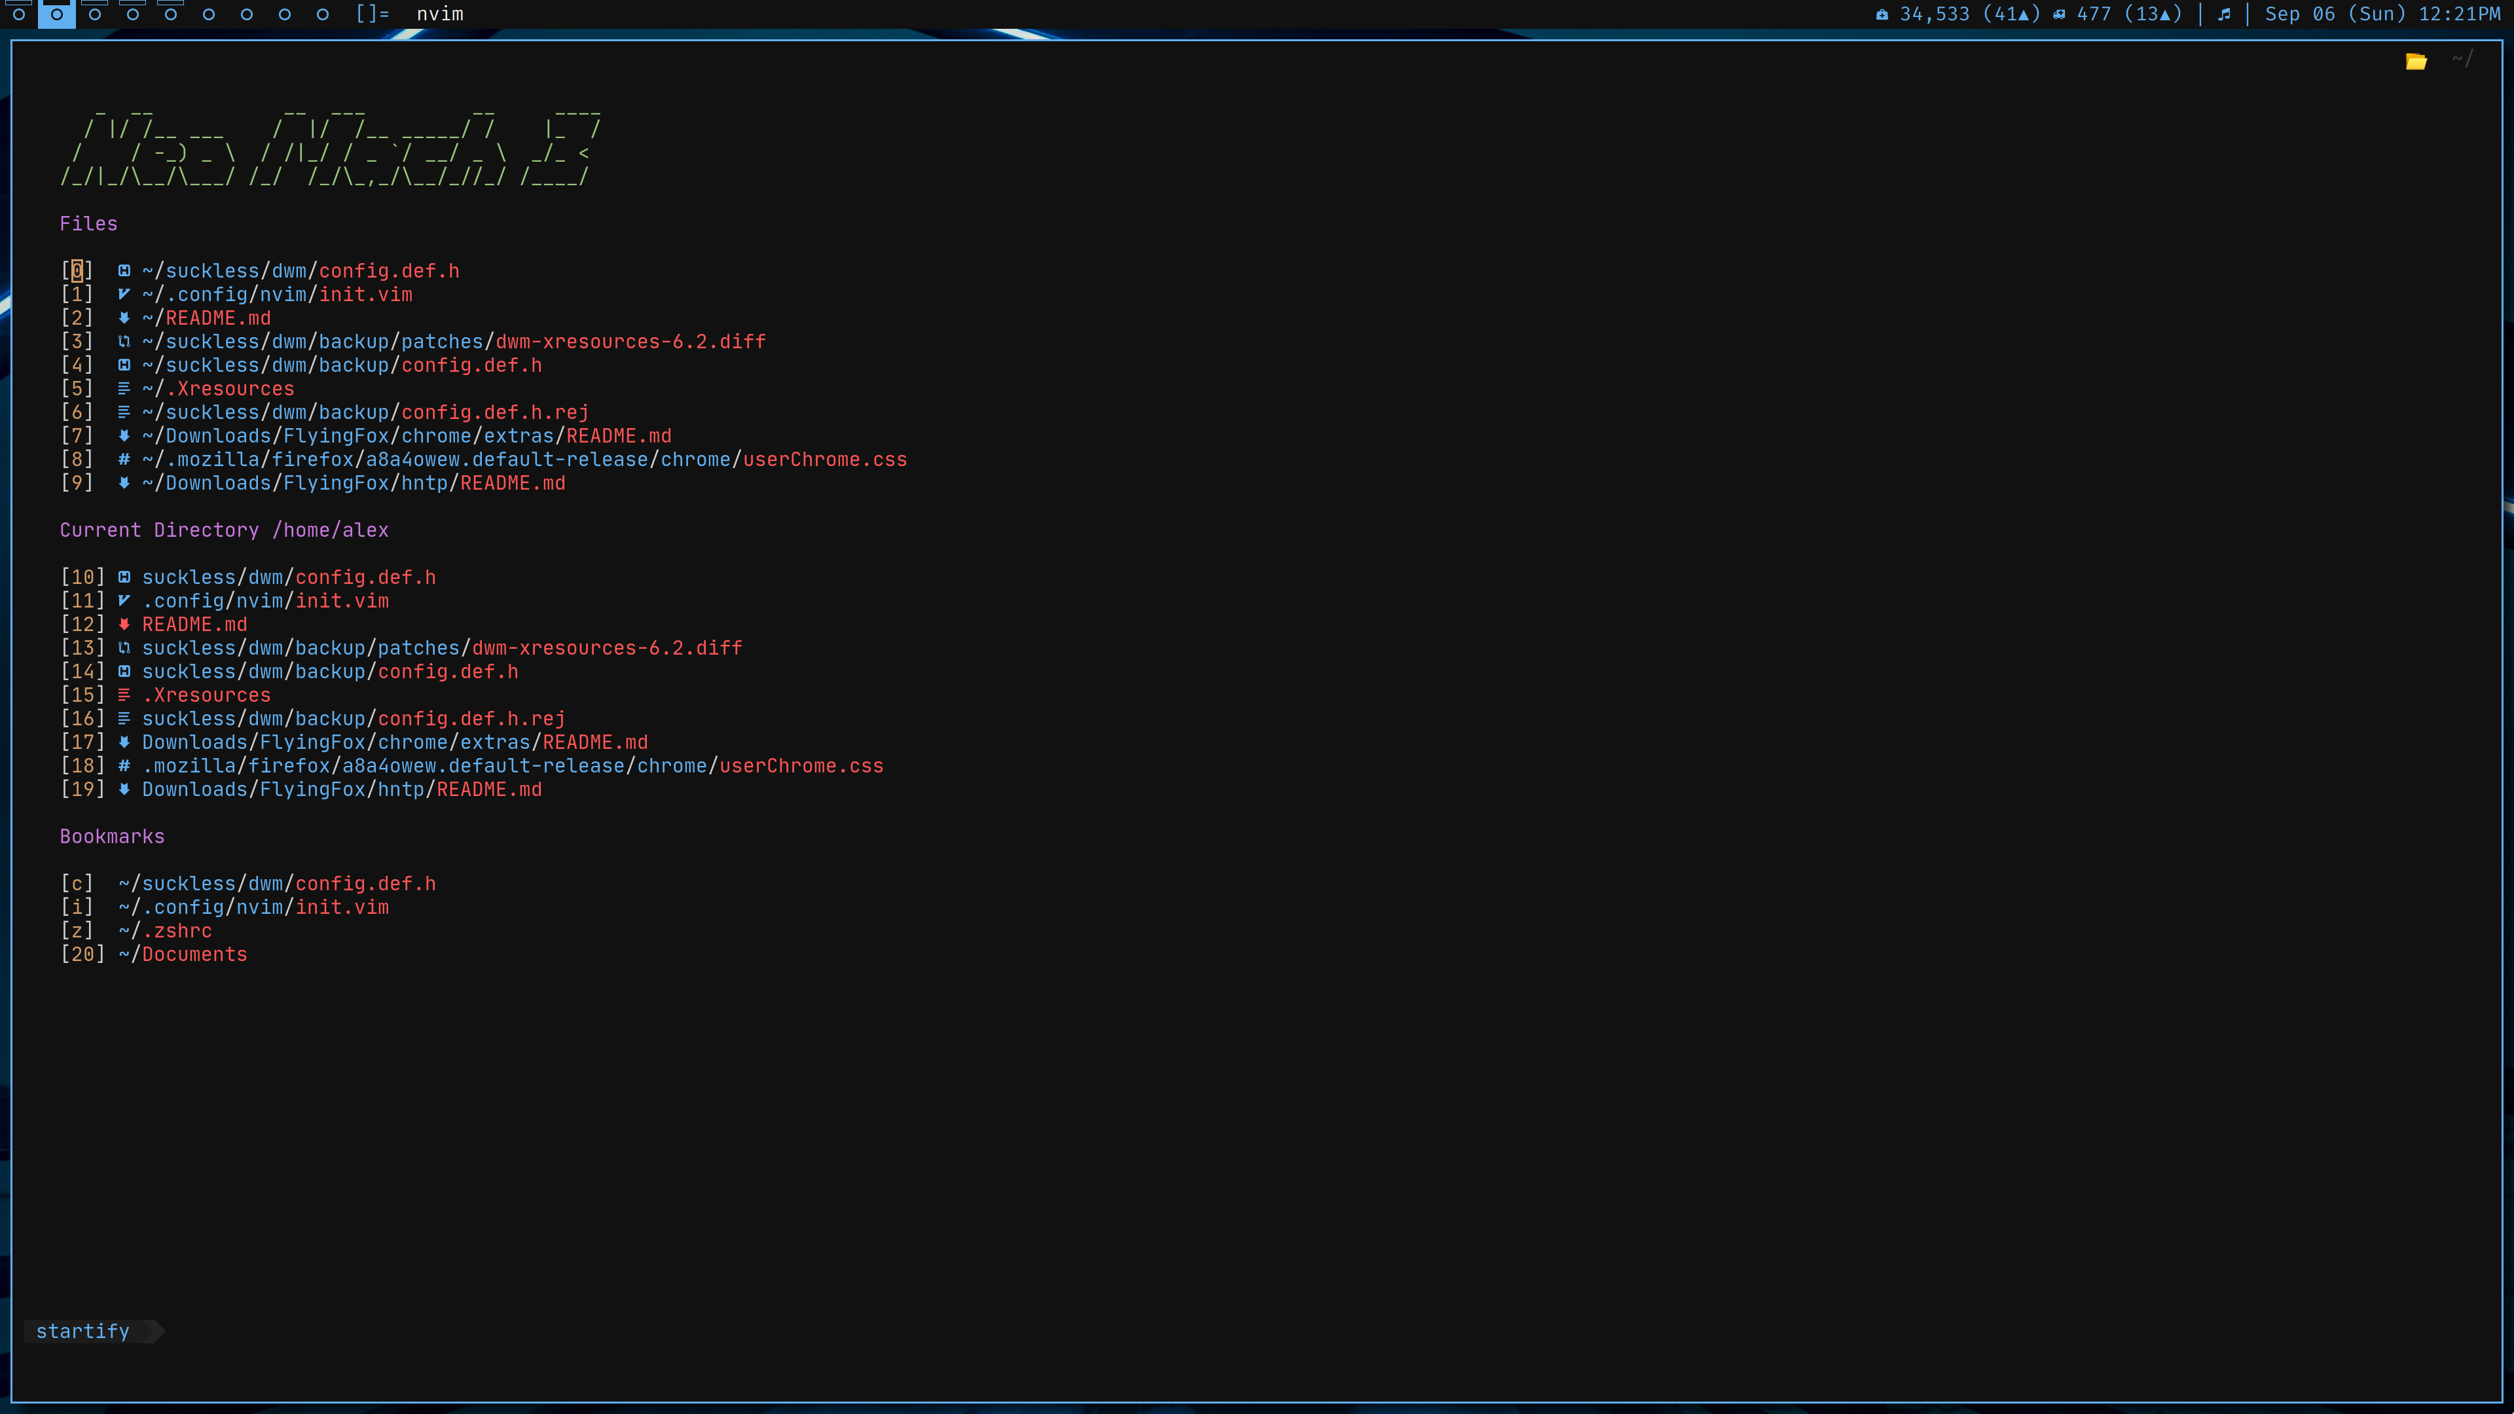The image size is (2514, 1414).
Task: Click the red lines icon beside .Xresources entry 15
Action: [124, 695]
